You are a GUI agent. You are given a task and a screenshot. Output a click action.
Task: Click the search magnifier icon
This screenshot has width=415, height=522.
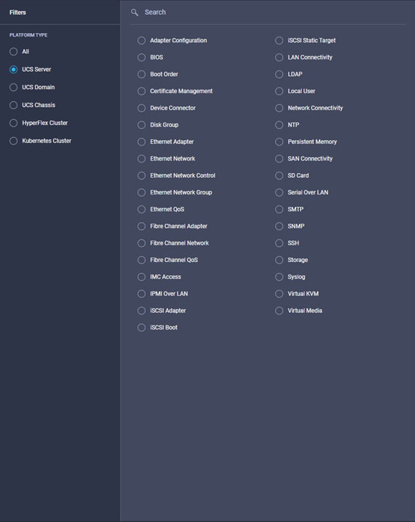point(135,12)
